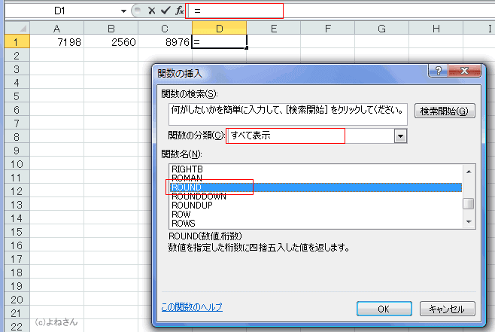Click the dialog help question mark button

click(x=438, y=71)
